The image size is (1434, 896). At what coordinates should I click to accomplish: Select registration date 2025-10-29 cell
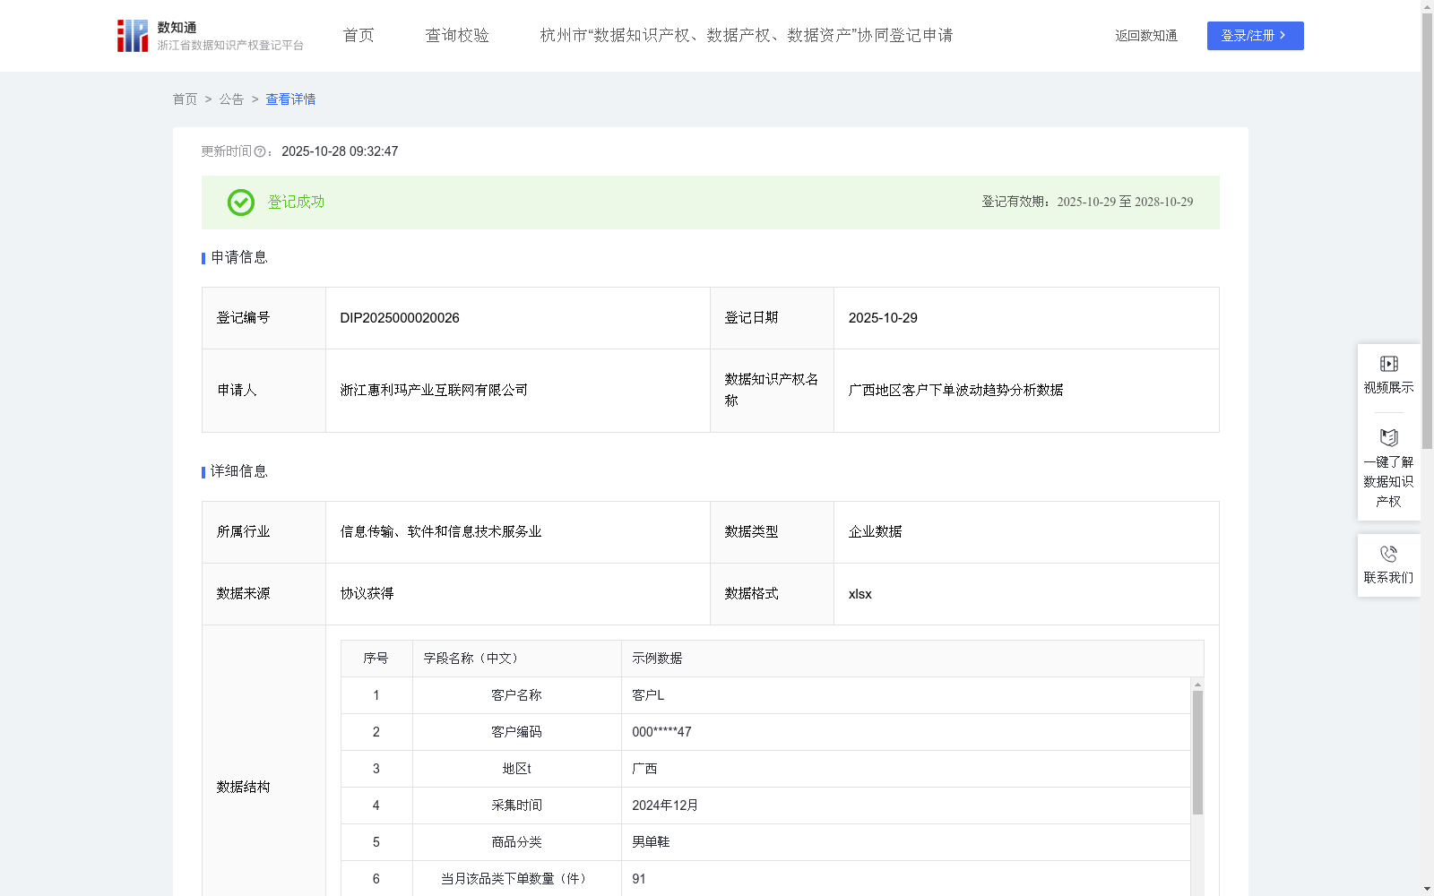[1026, 318]
